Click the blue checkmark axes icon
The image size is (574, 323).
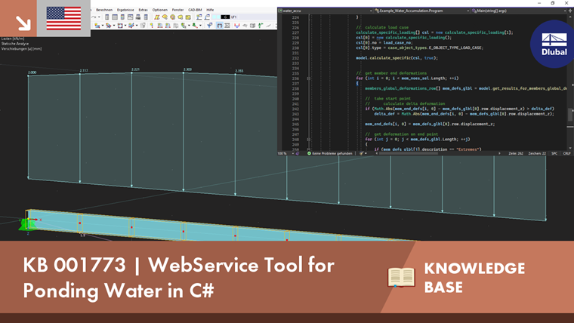tap(131, 25)
